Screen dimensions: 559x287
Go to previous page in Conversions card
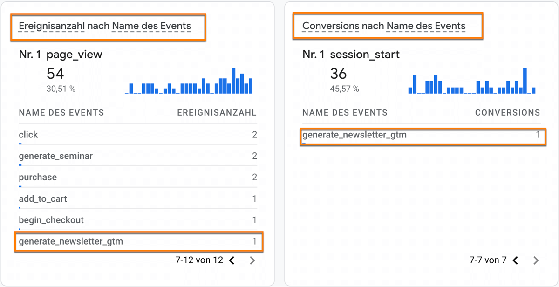pos(515,260)
